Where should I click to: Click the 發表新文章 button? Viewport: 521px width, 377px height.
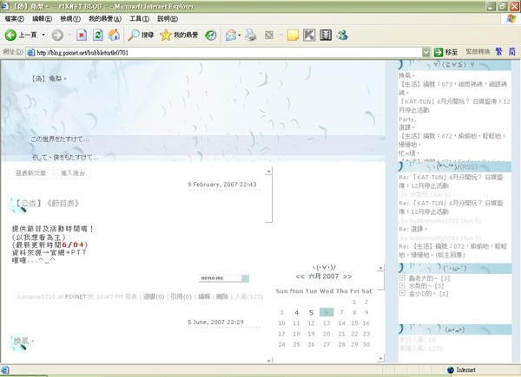pos(31,173)
